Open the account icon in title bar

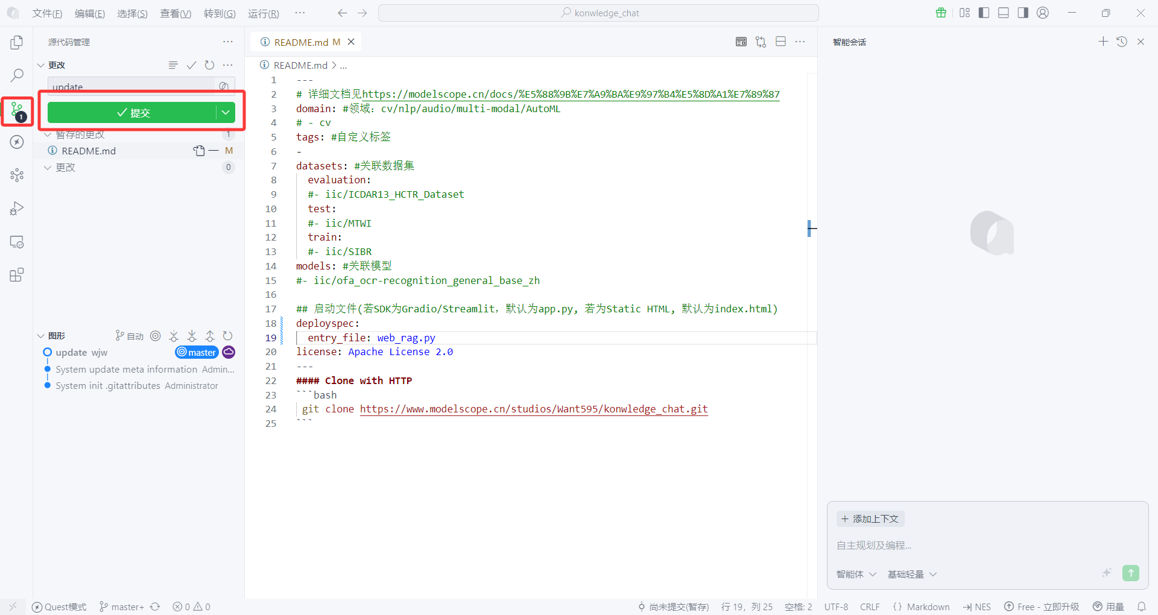1043,13
